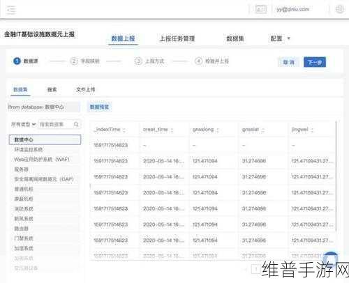Screen dimensions: 349x283
Task: Click the sort icon beside jingwei
Action: [312, 130]
